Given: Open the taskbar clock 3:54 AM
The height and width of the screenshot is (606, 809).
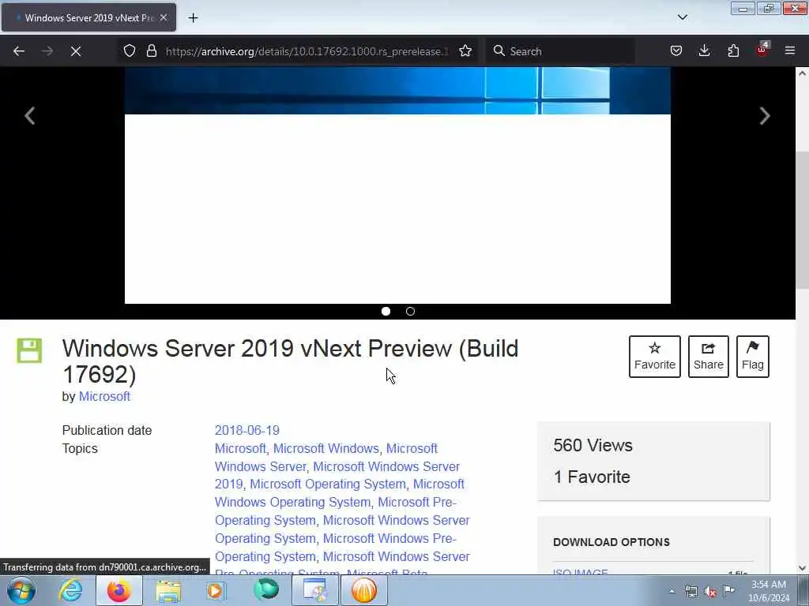Looking at the screenshot, I should [x=769, y=591].
